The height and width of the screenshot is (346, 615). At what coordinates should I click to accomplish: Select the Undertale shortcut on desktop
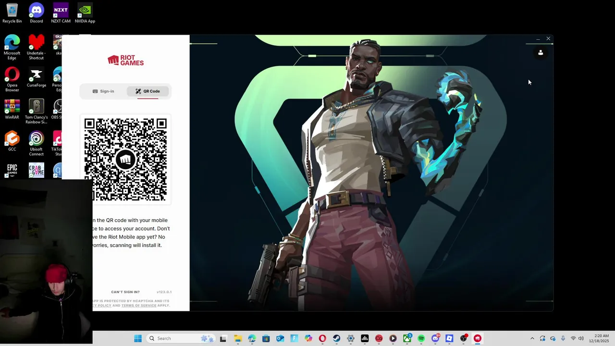(37, 48)
